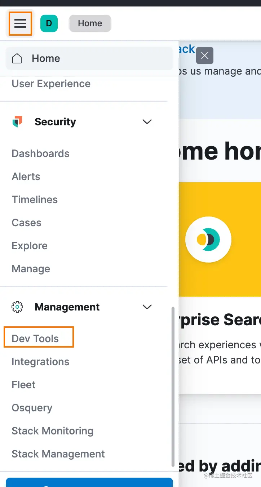Click the User Experience nav link
261x487 pixels.
coord(51,84)
